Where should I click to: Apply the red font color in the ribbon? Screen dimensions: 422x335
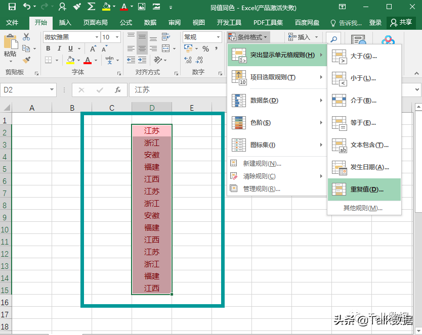(88, 60)
